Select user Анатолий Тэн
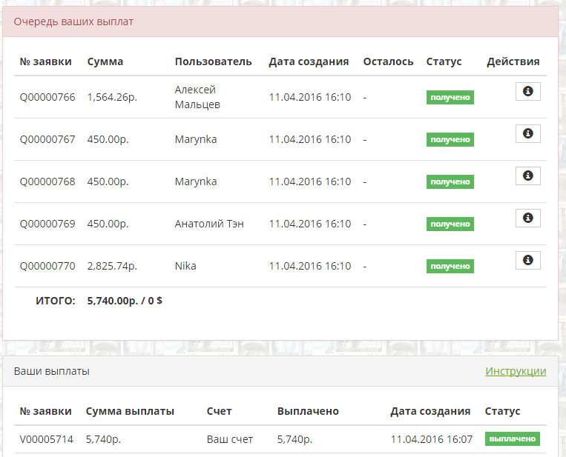This screenshot has width=566, height=457. coord(209,224)
